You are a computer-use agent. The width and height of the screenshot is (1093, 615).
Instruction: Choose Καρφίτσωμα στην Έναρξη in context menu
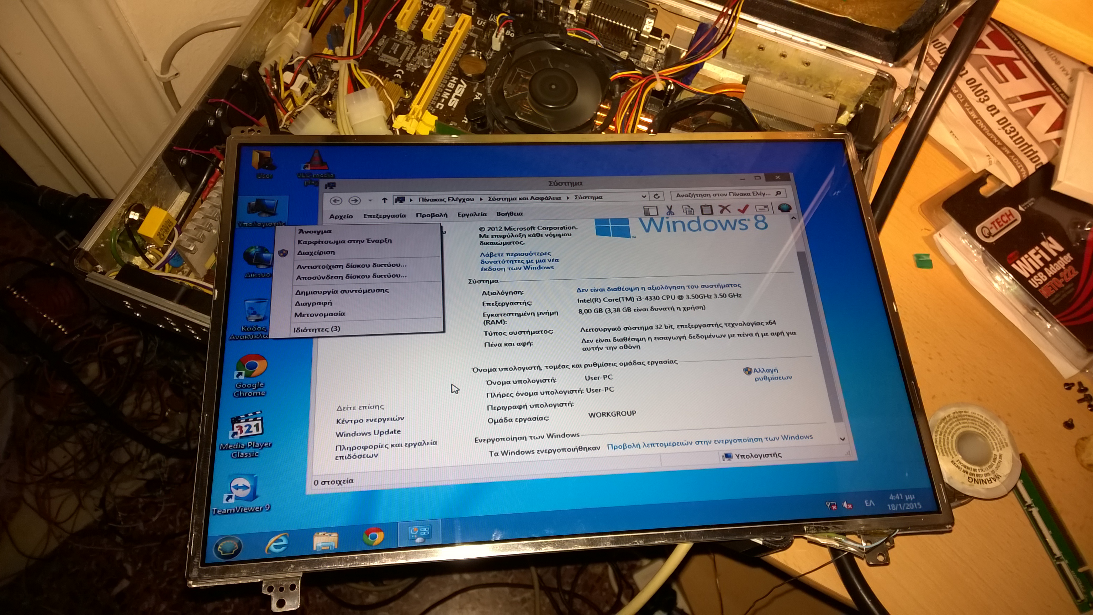tap(344, 241)
